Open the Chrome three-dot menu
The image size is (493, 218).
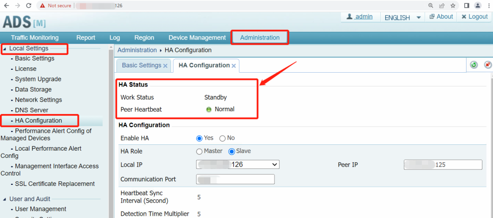point(489,5)
